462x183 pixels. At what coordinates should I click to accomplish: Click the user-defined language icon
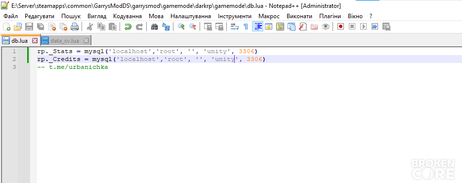tap(268, 27)
